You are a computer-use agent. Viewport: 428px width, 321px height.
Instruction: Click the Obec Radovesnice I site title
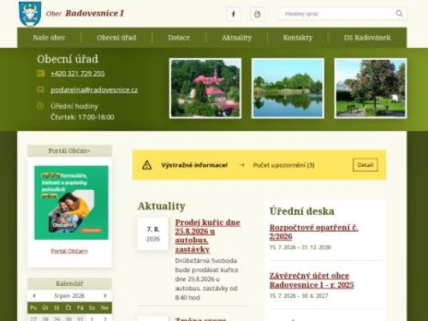85,13
